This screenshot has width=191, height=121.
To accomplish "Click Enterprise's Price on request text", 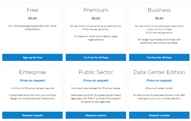I will 33,81.
